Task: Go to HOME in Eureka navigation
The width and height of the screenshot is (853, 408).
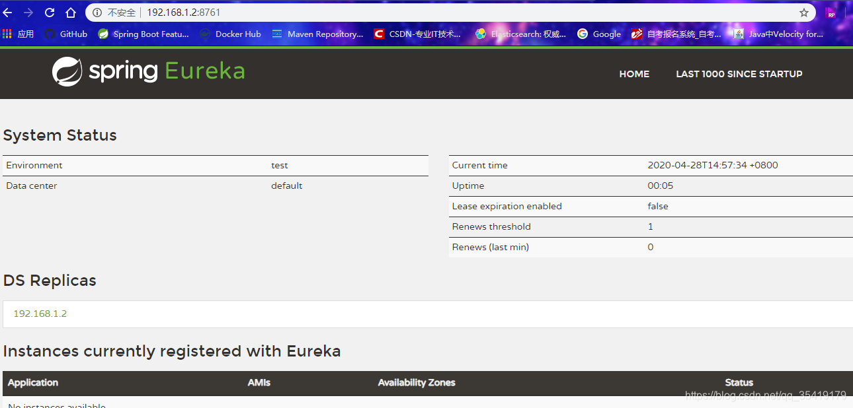Action: point(634,74)
